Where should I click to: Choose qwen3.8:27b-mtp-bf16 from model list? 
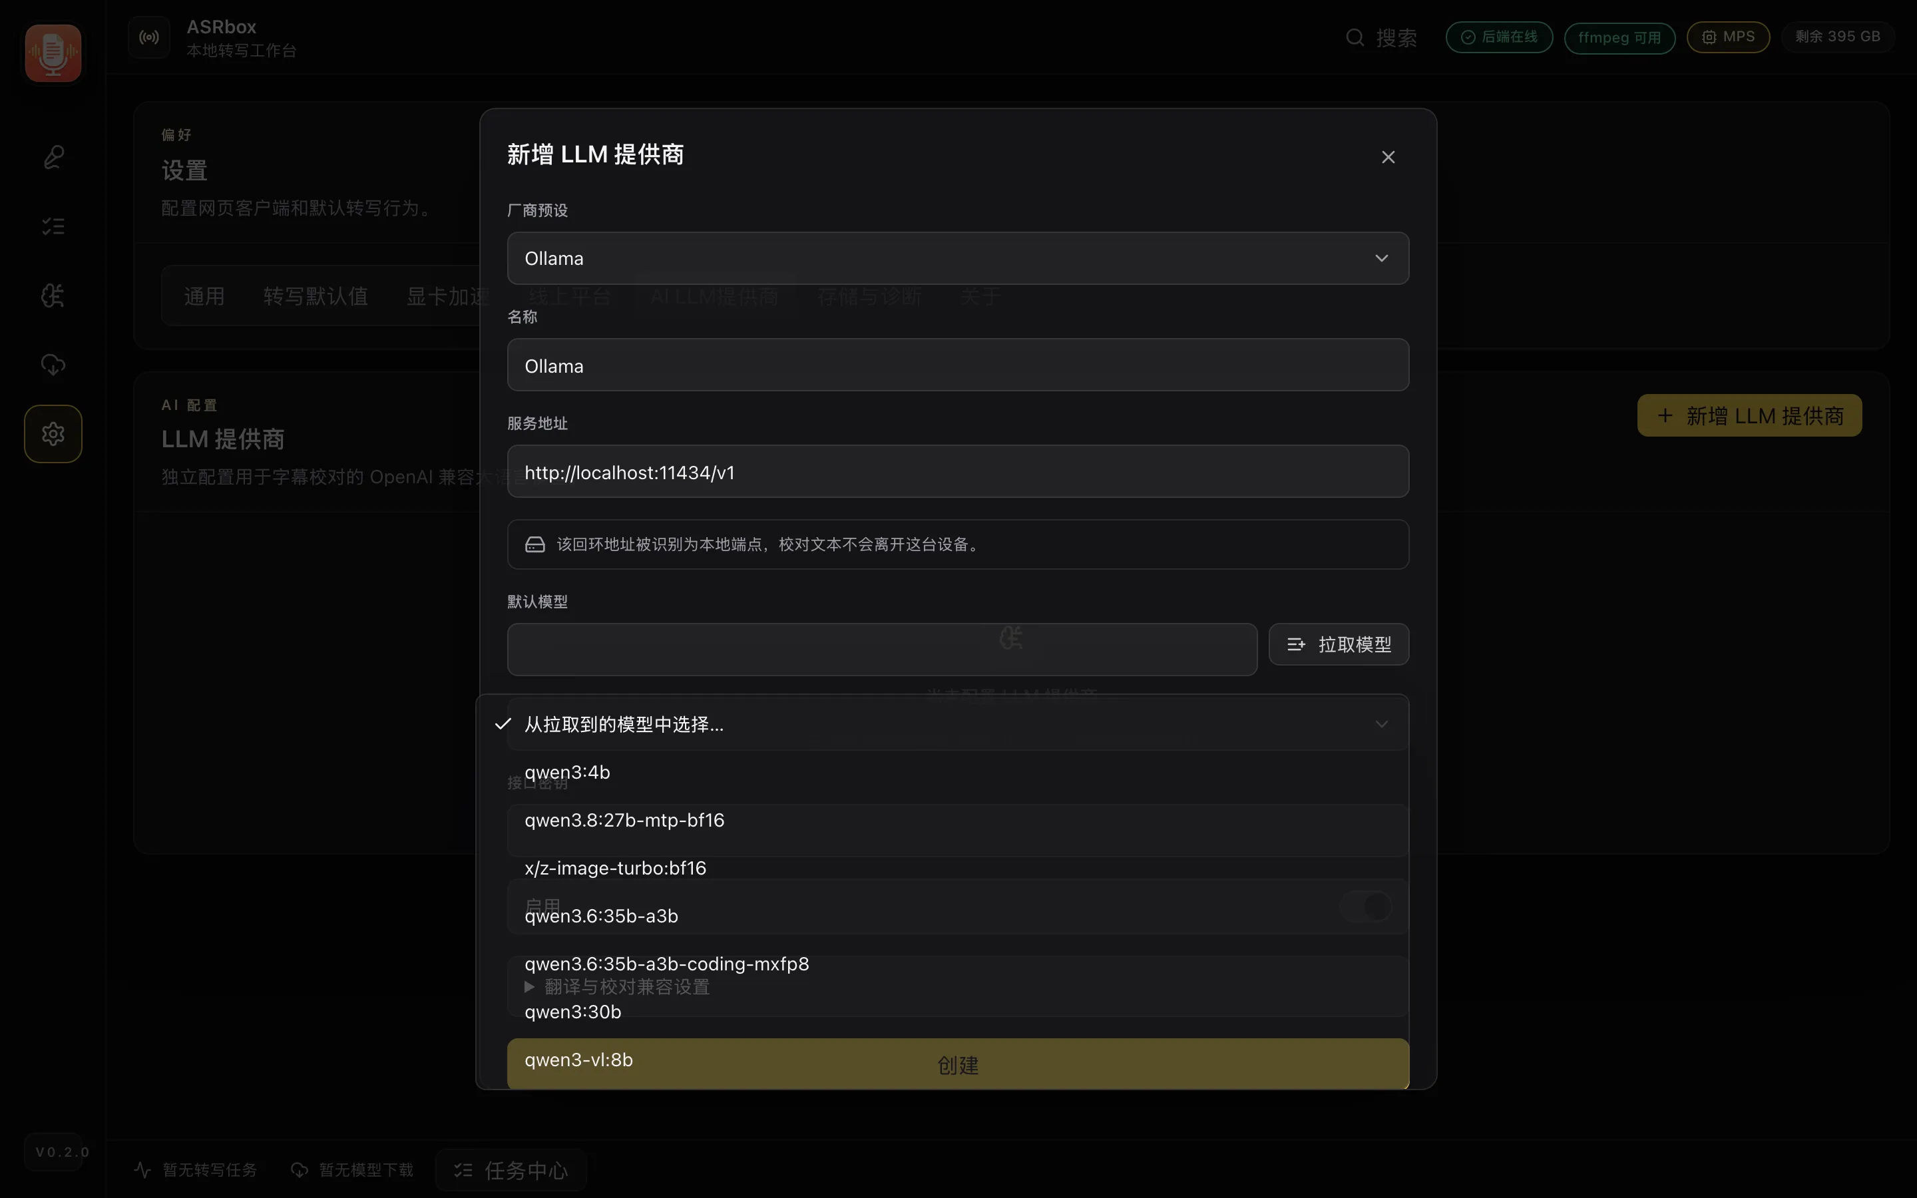(942, 820)
